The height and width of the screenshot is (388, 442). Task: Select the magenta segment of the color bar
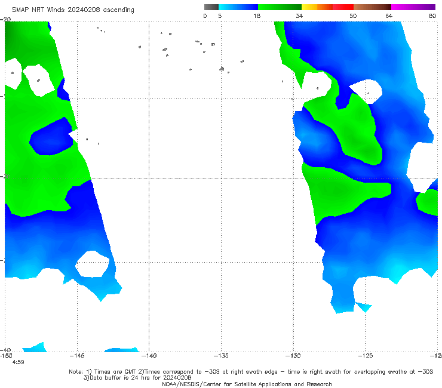413,7
